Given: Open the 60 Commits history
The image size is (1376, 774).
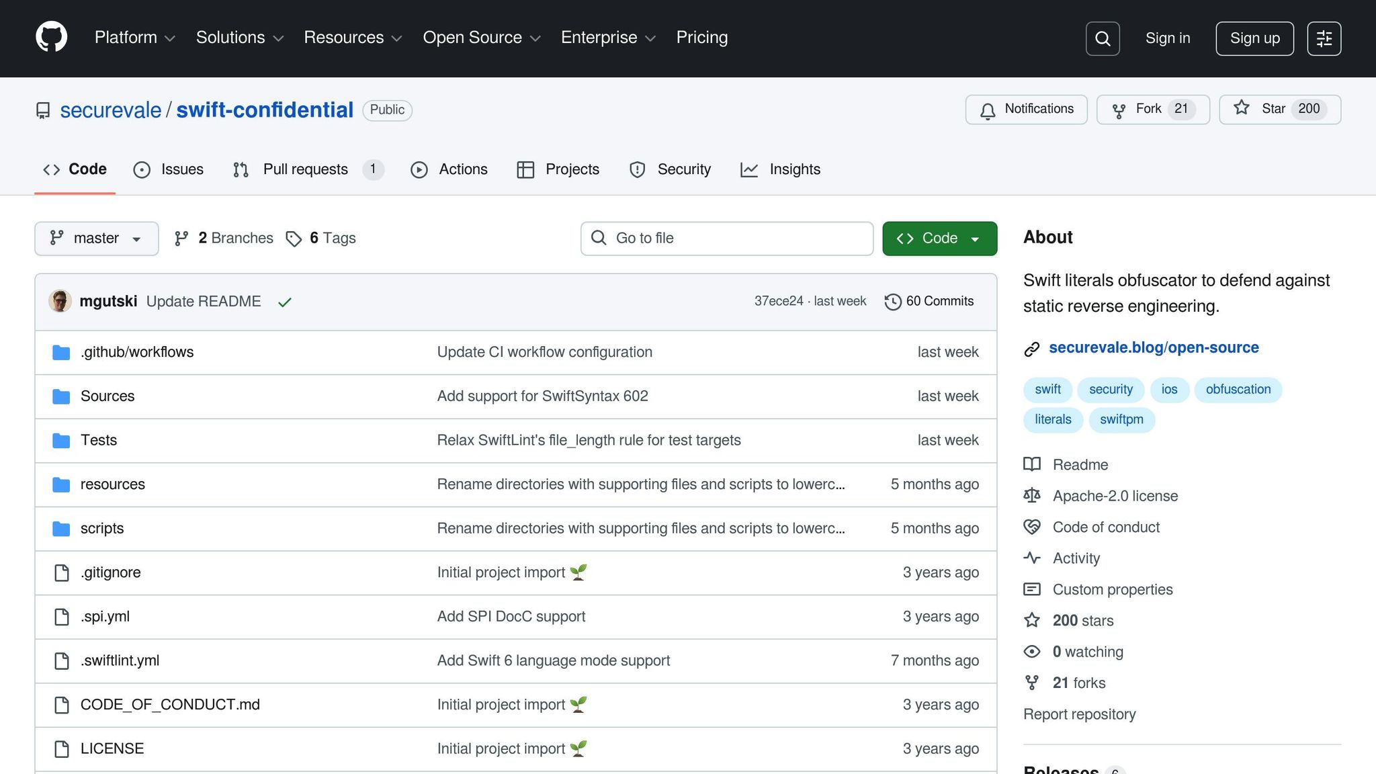Looking at the screenshot, I should 929,301.
